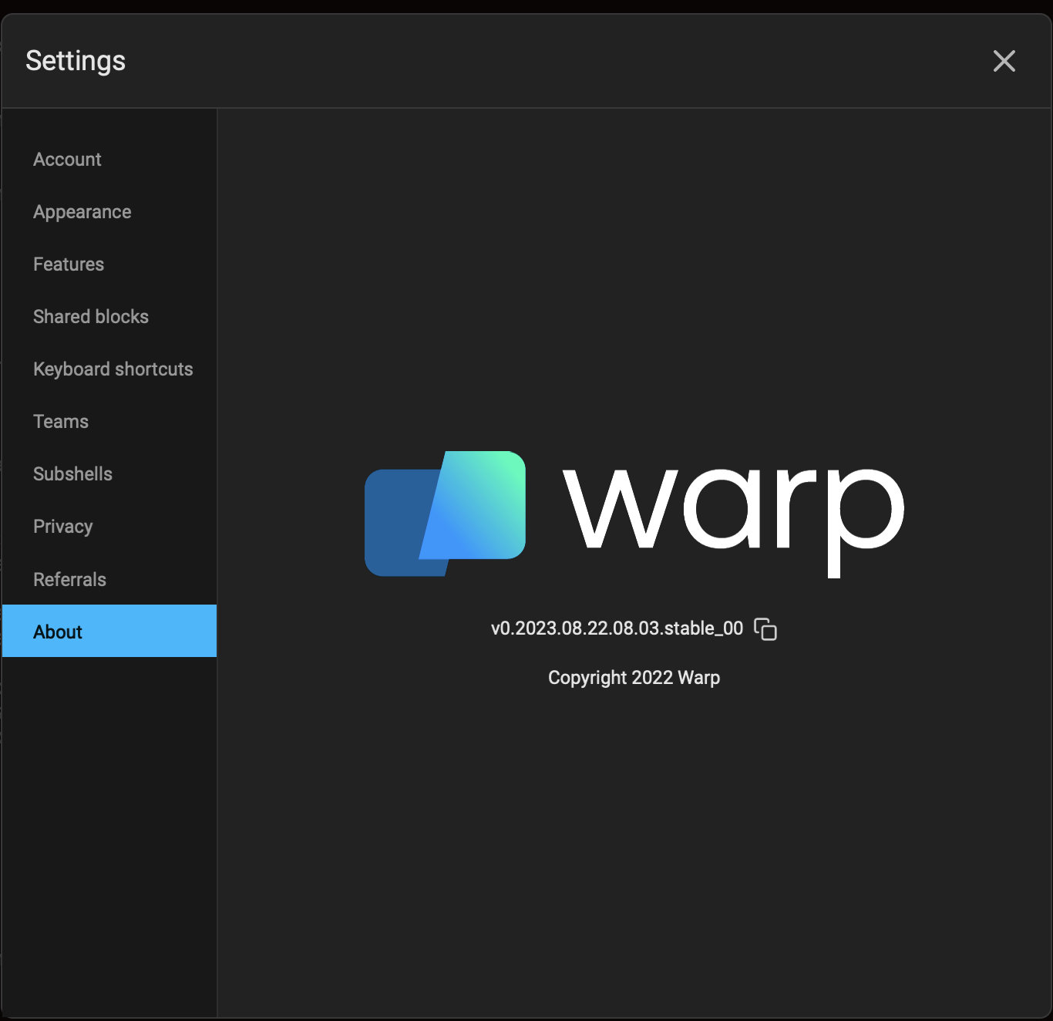1053x1021 pixels.
Task: Open the Subshells settings section
Action: 73,473
